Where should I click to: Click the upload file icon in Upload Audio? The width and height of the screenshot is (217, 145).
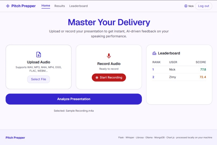click(x=38, y=54)
